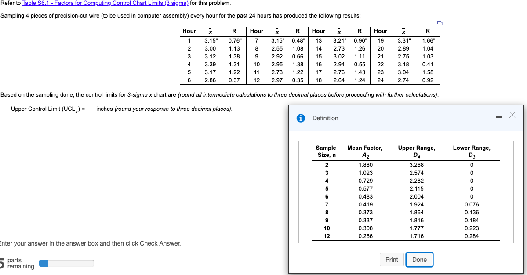Click hour 7 range value 0.48"

coord(298,40)
